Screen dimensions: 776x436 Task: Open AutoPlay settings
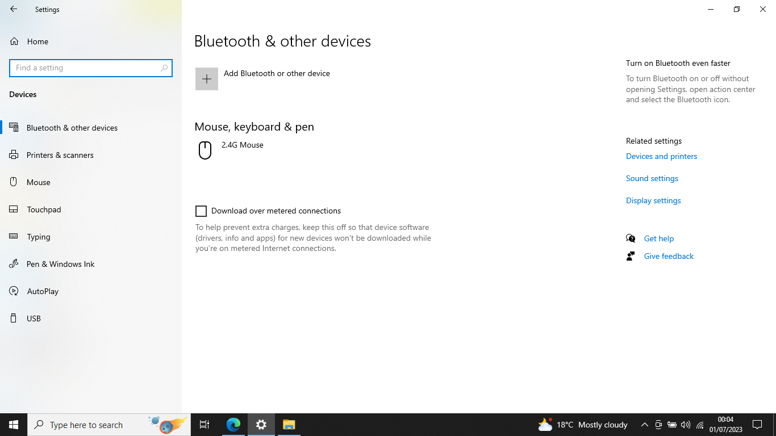coord(43,291)
